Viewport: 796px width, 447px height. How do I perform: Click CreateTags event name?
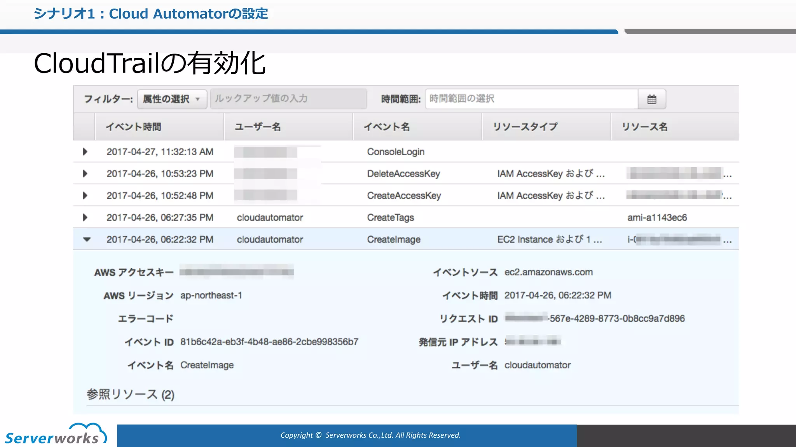(390, 217)
